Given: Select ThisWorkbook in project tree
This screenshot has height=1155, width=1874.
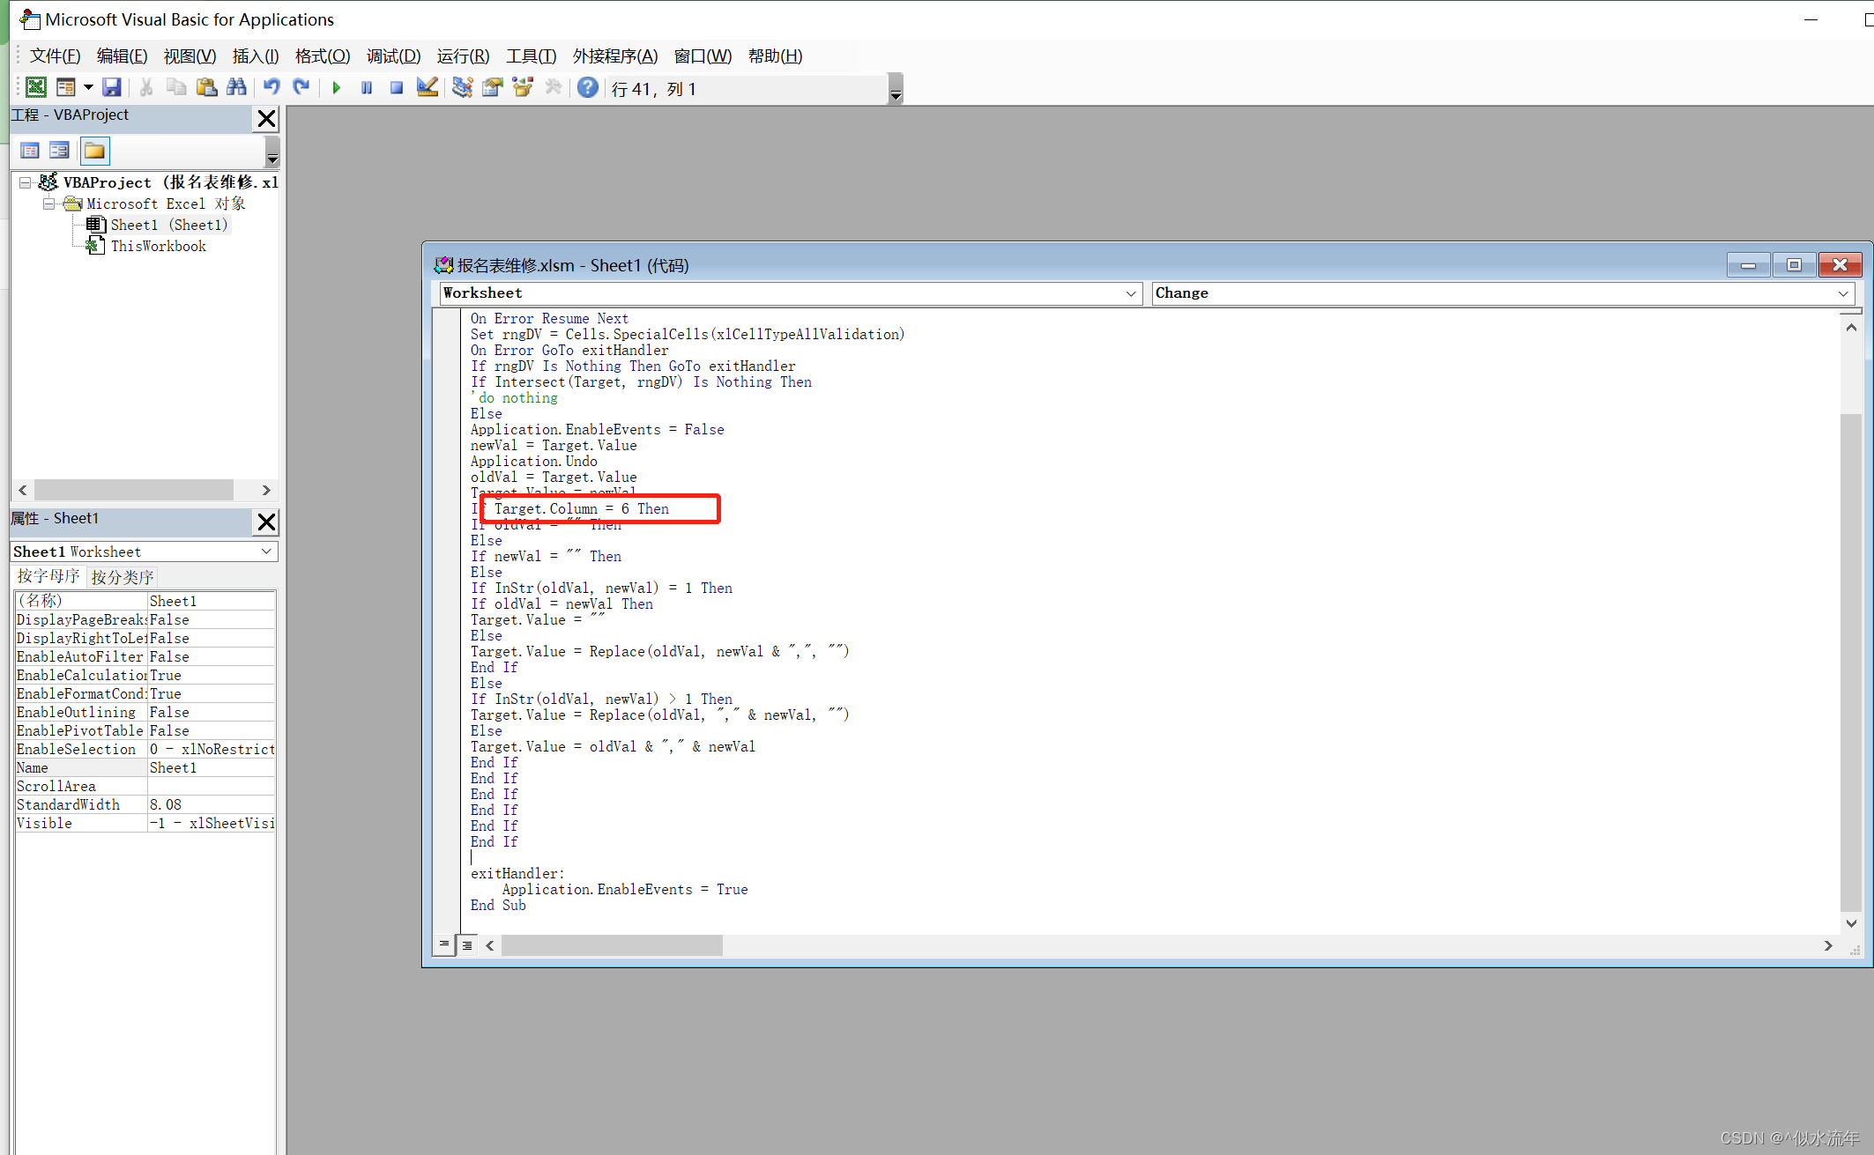Looking at the screenshot, I should point(158,247).
